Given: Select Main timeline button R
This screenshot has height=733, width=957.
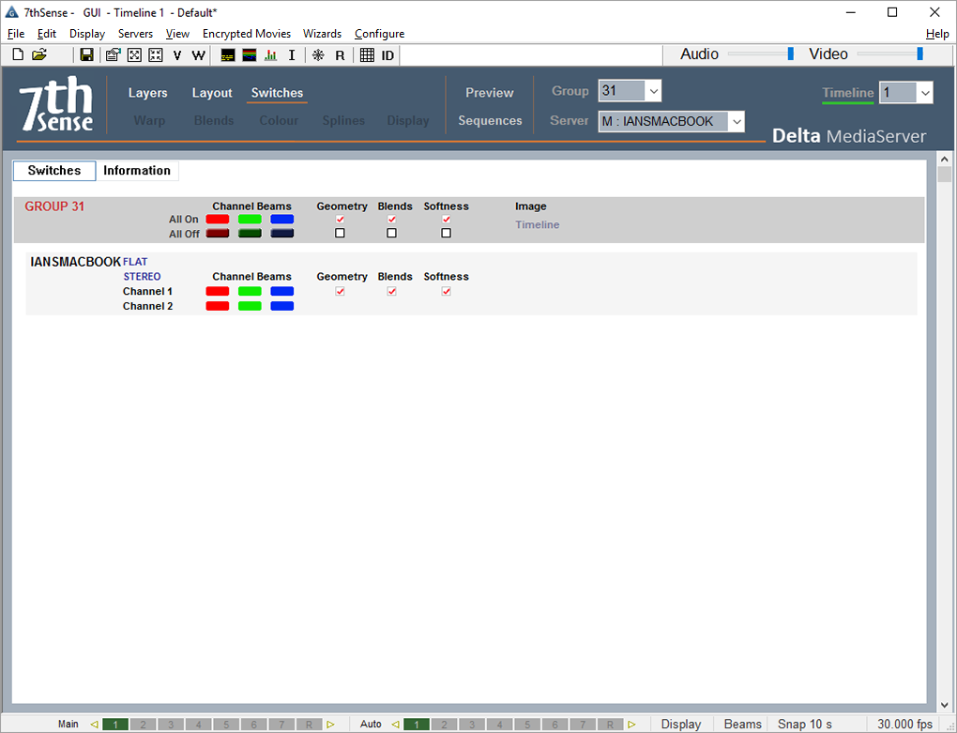Looking at the screenshot, I should (x=309, y=725).
